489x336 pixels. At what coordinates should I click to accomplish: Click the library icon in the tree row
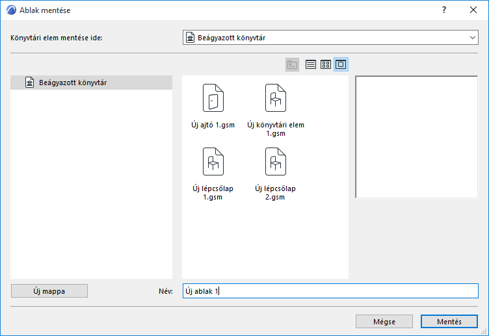(30, 83)
